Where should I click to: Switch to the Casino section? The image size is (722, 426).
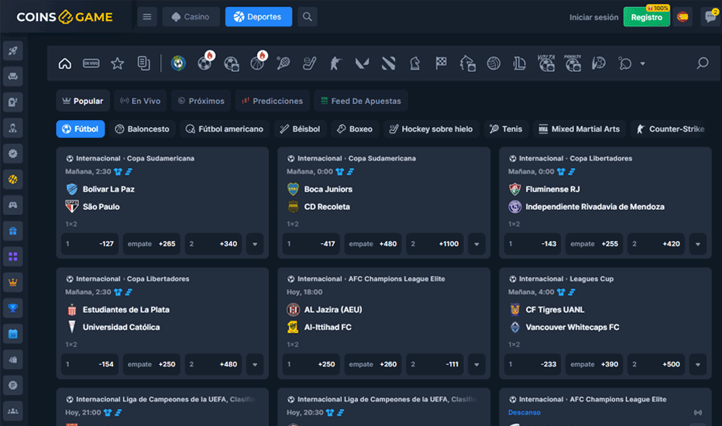coord(191,16)
